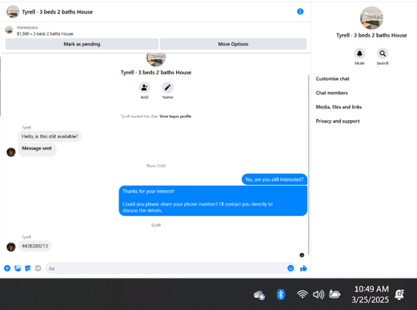Open conversation information icon
Image resolution: width=417 pixels, height=310 pixels.
point(300,12)
